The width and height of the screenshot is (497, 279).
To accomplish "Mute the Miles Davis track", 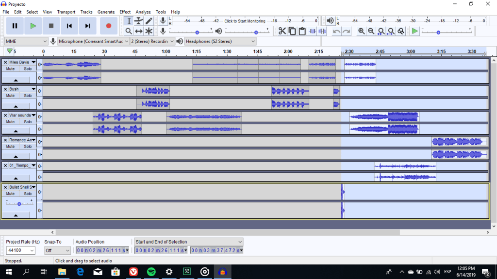I will (10, 69).
